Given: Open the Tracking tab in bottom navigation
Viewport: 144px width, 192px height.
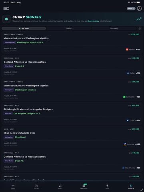Looking at the screenshot, I should click(84, 187).
